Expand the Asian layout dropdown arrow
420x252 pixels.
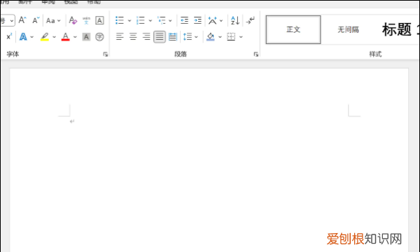click(x=221, y=20)
